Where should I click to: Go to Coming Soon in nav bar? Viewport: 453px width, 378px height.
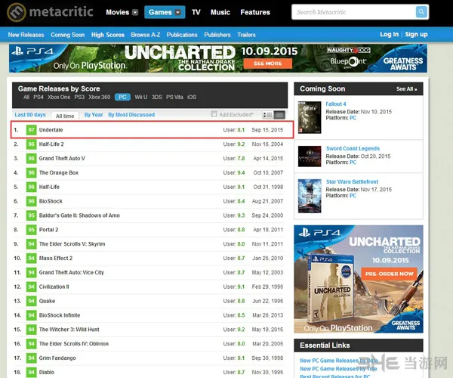tap(68, 35)
